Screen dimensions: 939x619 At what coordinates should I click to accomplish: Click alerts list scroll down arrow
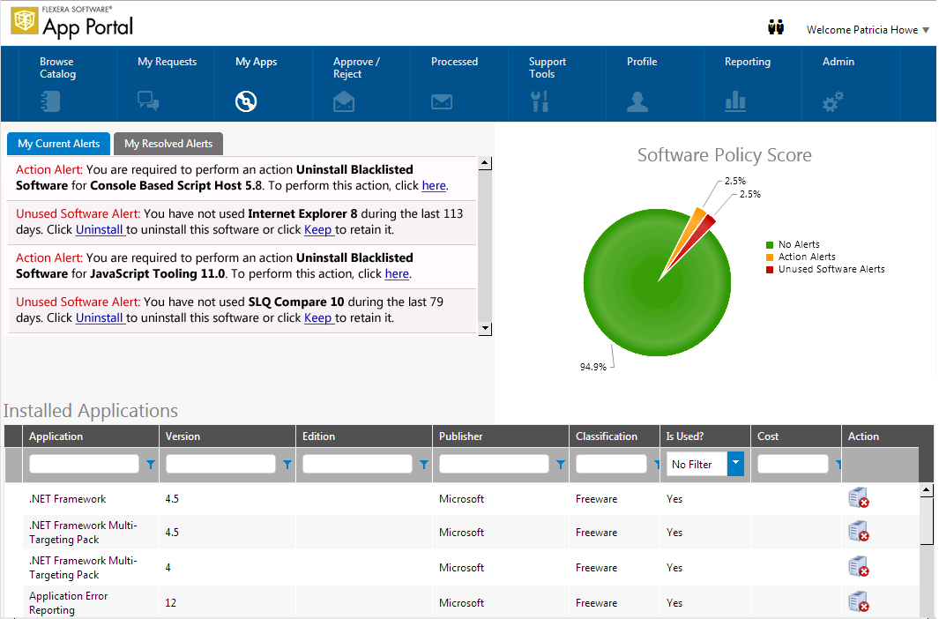[x=486, y=329]
